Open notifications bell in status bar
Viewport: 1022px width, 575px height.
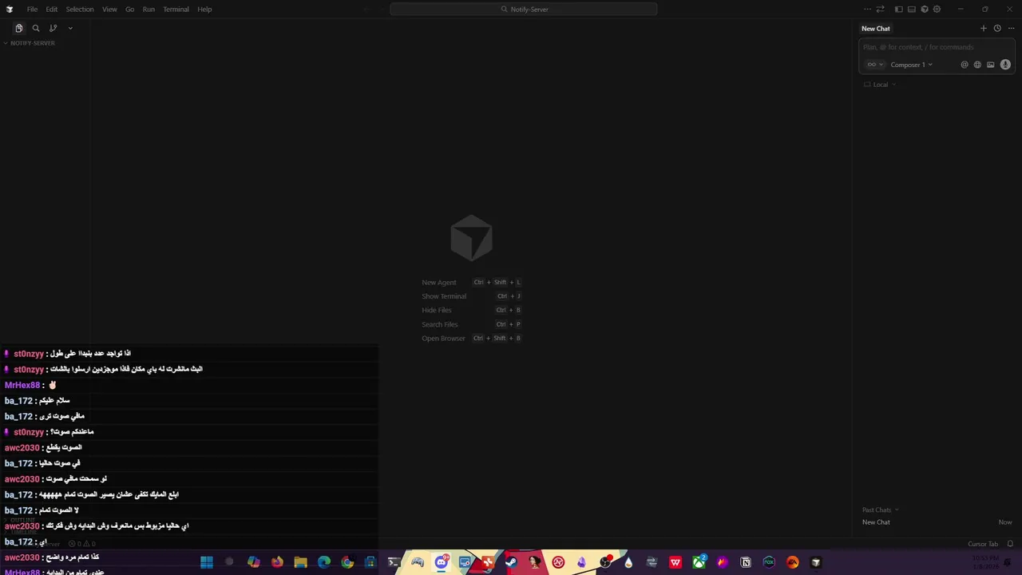(1010, 544)
